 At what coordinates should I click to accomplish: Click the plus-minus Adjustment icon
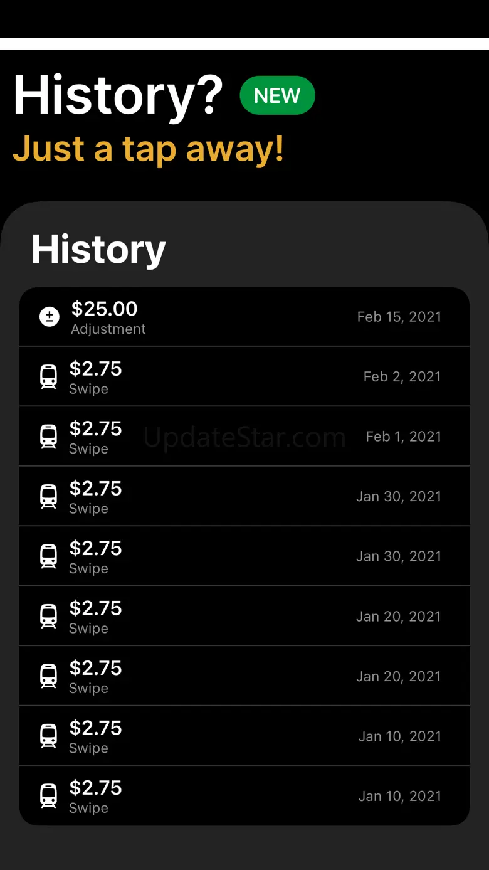point(50,317)
